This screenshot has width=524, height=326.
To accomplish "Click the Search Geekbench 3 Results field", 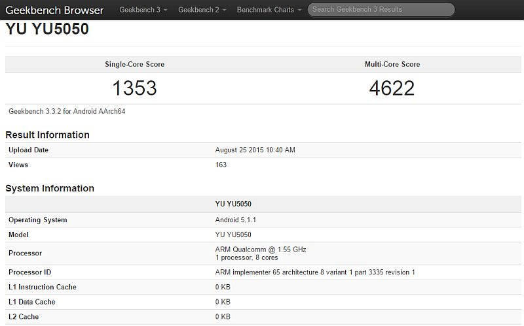I will (381, 10).
